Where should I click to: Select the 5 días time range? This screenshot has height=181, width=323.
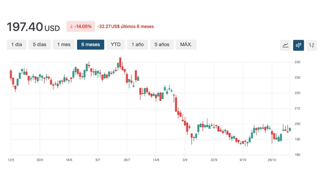tap(40, 45)
